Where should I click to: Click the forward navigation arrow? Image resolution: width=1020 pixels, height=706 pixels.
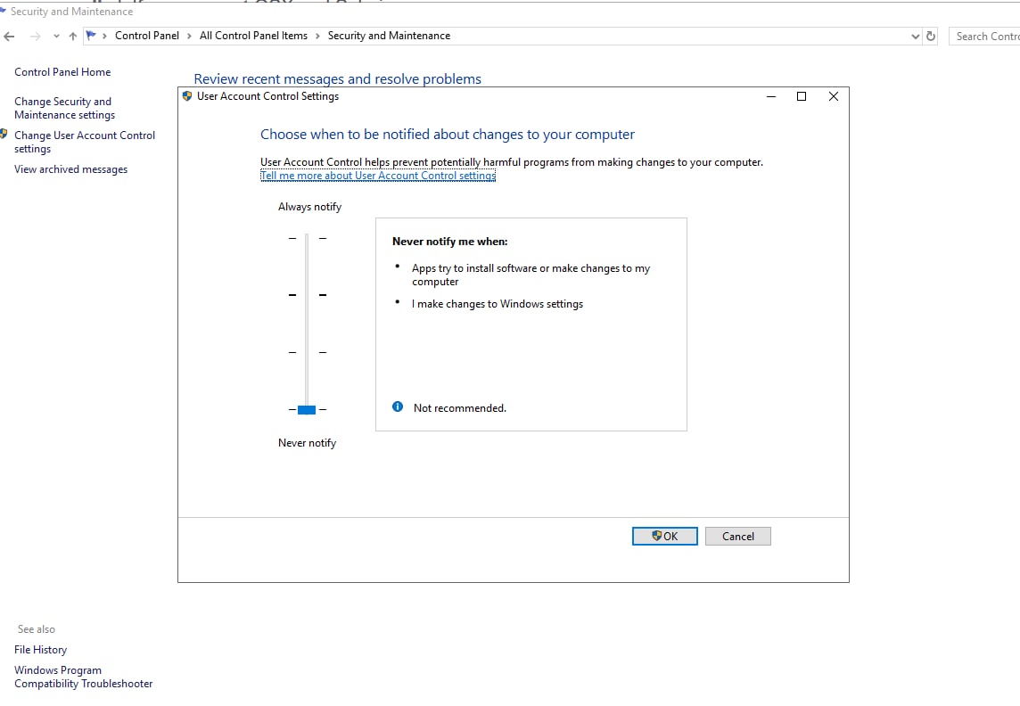click(35, 37)
